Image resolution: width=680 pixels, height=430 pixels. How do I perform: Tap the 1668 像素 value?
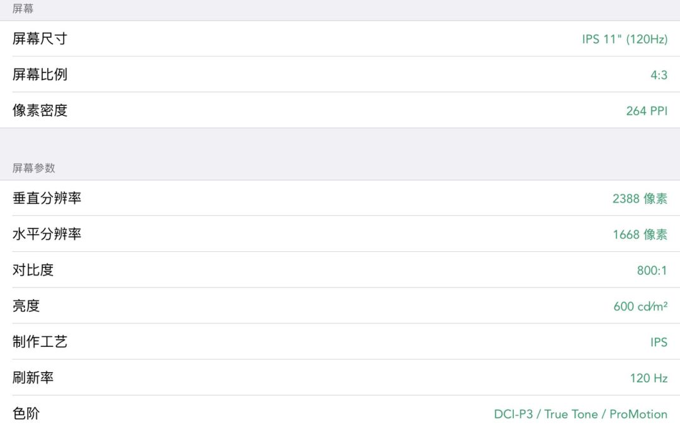pyautogui.click(x=640, y=234)
